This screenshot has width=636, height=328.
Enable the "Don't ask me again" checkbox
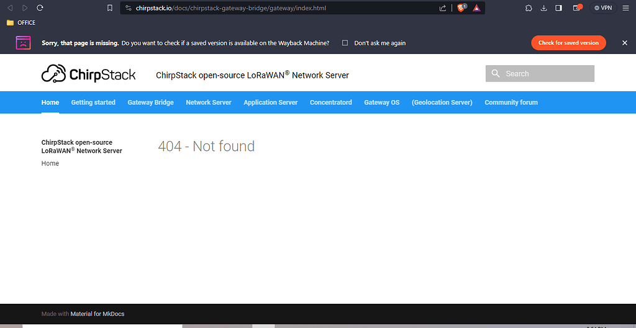coord(345,43)
